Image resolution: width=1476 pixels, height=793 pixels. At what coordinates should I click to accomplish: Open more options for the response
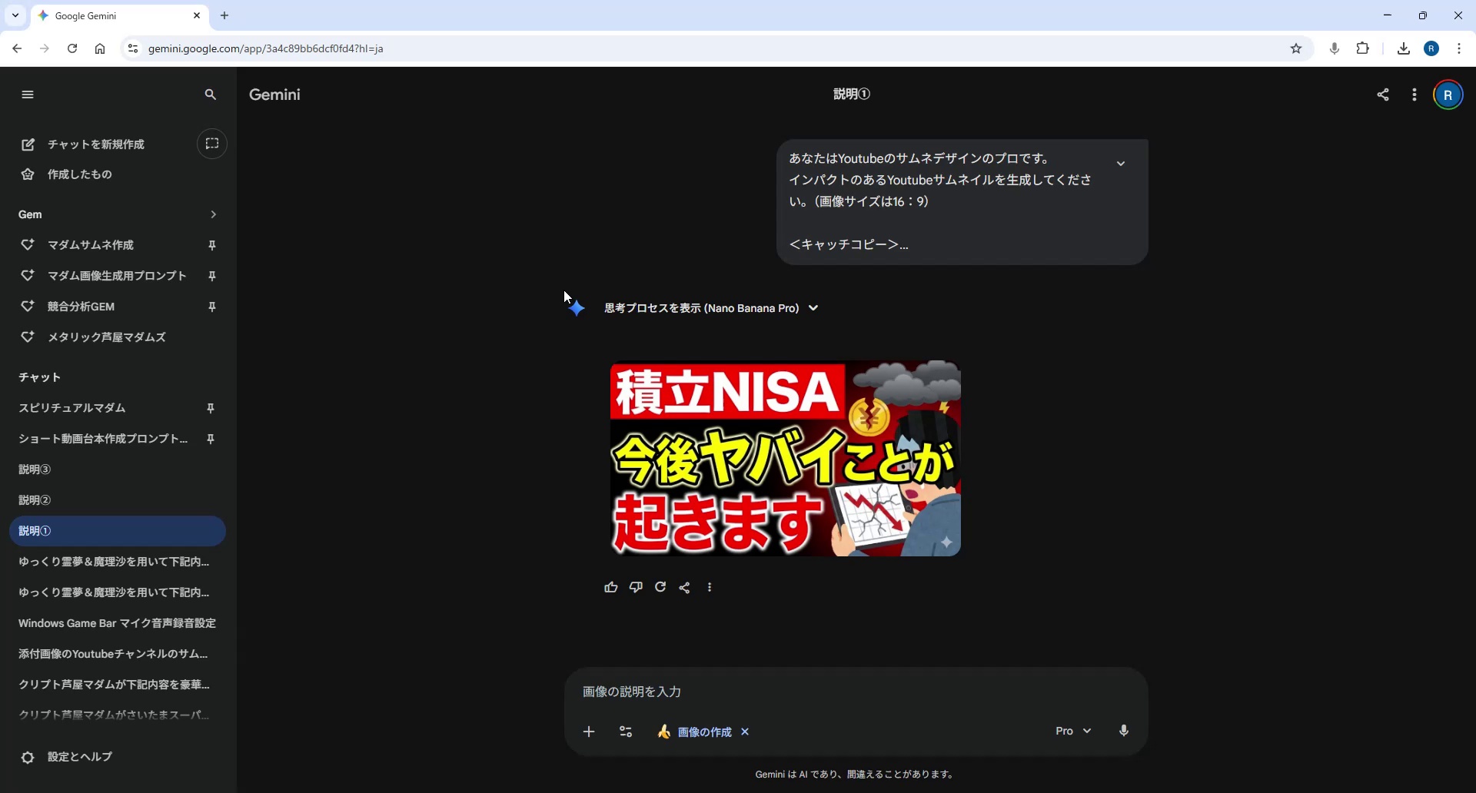710,587
